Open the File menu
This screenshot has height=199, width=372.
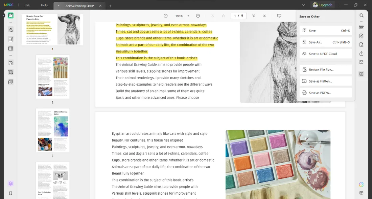point(28,5)
